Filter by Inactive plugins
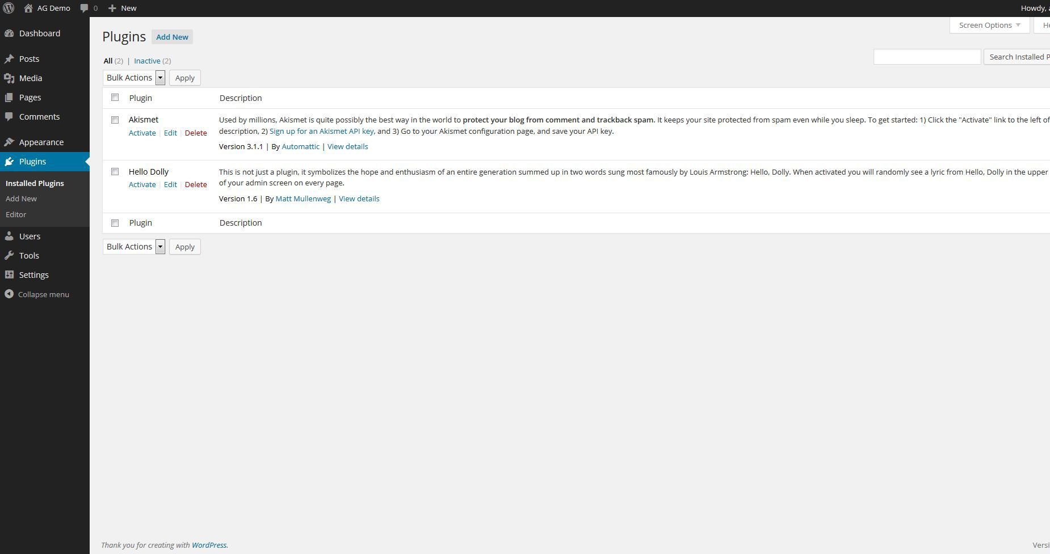1050x554 pixels. 147,61
